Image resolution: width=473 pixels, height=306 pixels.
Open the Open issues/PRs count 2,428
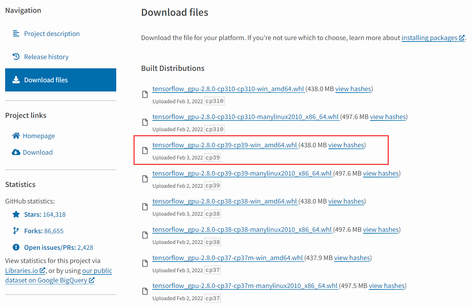point(85,248)
